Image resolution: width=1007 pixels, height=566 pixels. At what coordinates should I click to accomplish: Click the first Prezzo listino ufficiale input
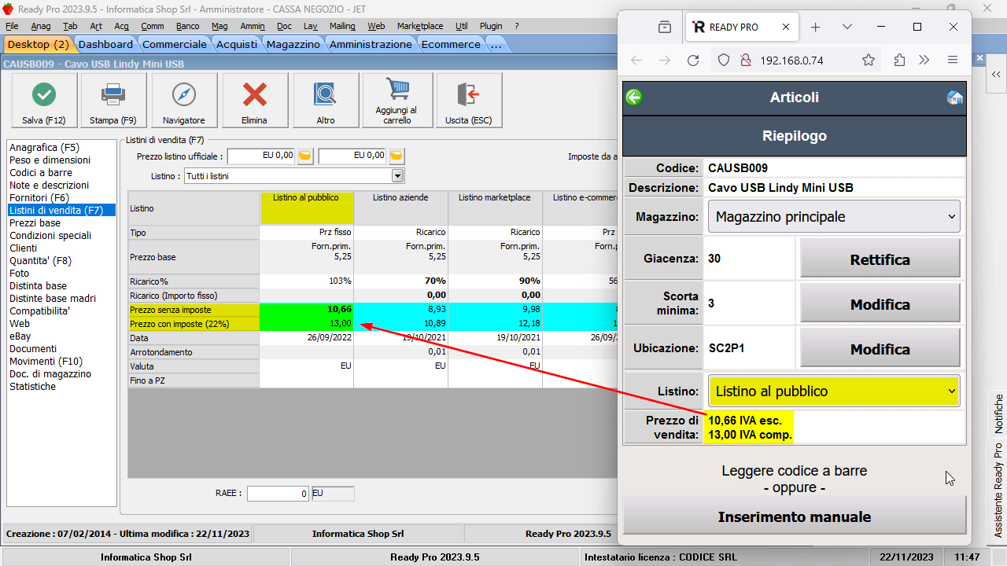coord(261,156)
